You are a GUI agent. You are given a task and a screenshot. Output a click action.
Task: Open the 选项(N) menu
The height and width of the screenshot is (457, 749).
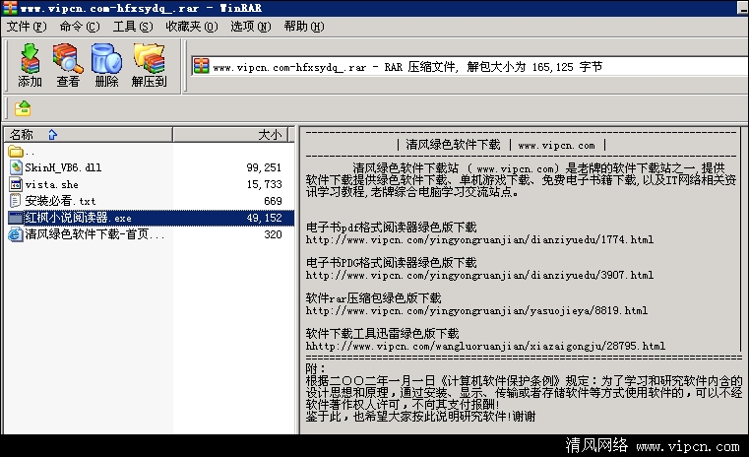pyautogui.click(x=250, y=27)
